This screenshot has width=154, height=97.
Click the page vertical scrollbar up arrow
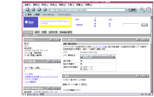[x=152, y=17]
